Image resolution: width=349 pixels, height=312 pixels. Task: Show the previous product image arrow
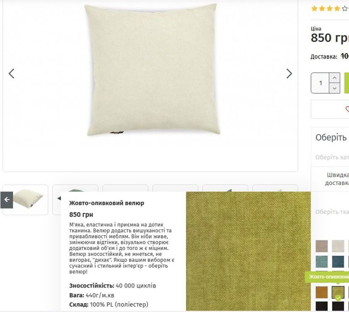pyautogui.click(x=11, y=74)
